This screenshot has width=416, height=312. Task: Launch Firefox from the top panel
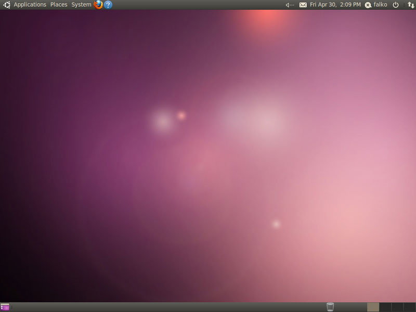[98, 5]
